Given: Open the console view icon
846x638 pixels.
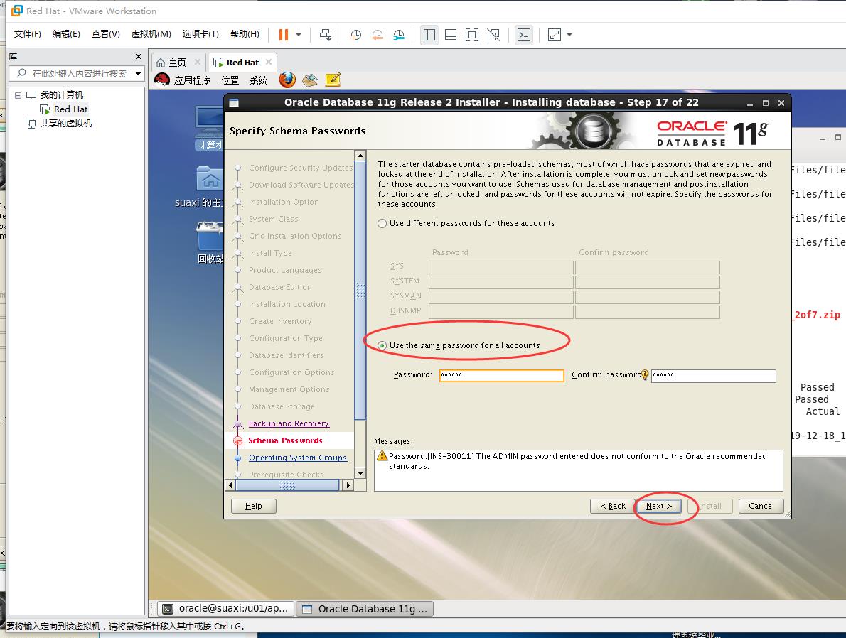Looking at the screenshot, I should (524, 35).
